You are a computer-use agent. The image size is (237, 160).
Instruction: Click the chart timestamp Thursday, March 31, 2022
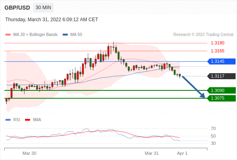[x=51, y=20]
